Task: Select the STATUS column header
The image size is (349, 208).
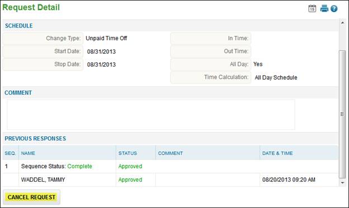Action: click(128, 153)
